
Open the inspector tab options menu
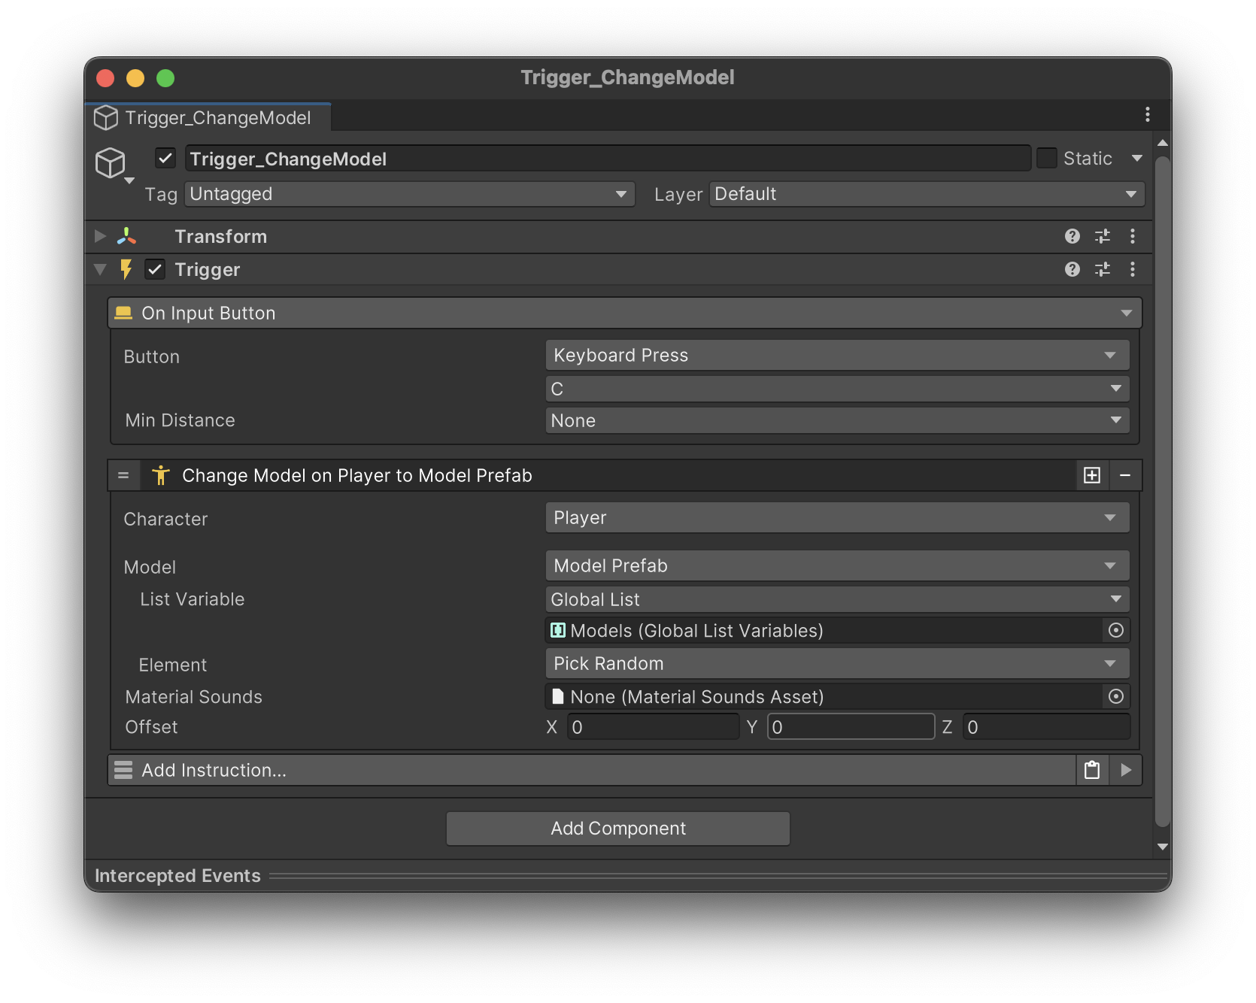(x=1147, y=114)
